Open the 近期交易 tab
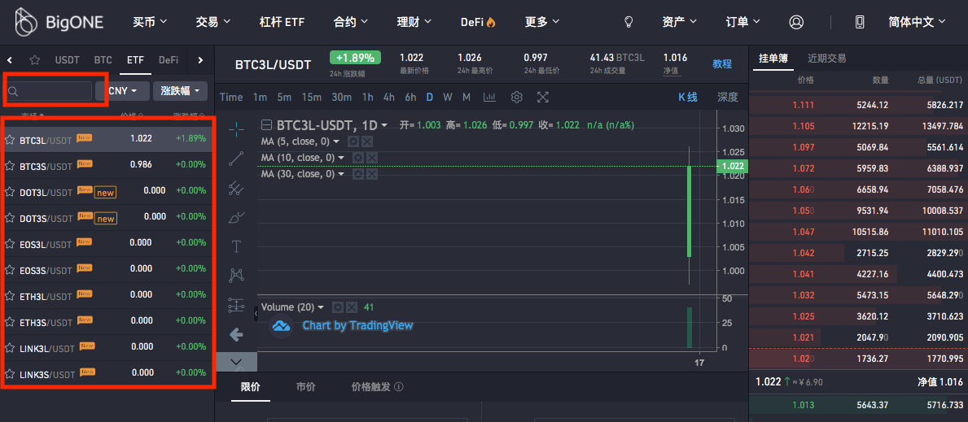968x422 pixels. coord(826,59)
